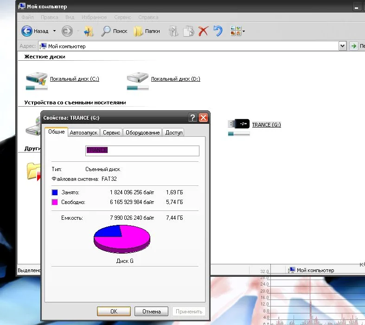Switch to the Общие tab
Screen dimensions: 365x325
(56, 132)
